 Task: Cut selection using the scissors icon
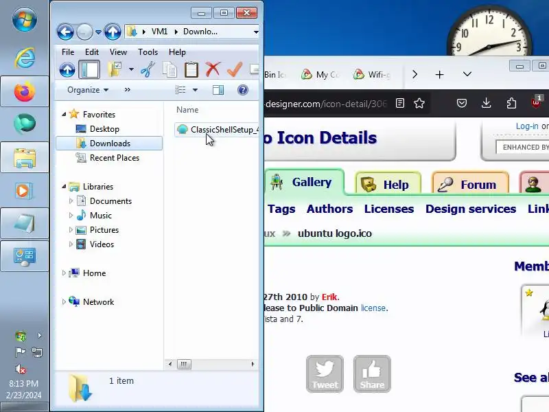[148, 70]
